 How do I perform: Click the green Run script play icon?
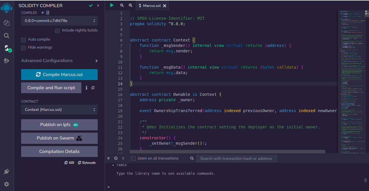112,5
